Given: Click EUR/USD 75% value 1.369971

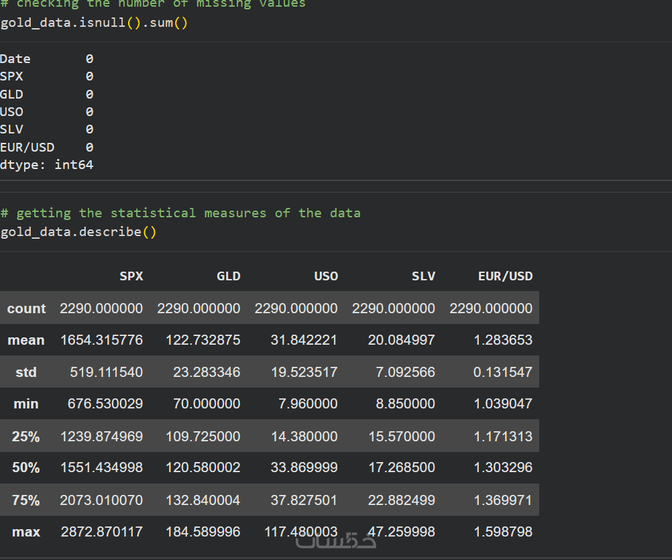Looking at the screenshot, I should [x=503, y=500].
